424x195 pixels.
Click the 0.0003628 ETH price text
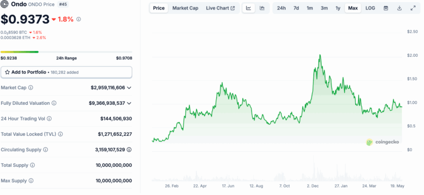(x=15, y=38)
